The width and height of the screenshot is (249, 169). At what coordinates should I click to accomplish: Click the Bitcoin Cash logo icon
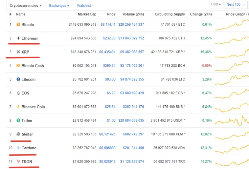click(18, 66)
